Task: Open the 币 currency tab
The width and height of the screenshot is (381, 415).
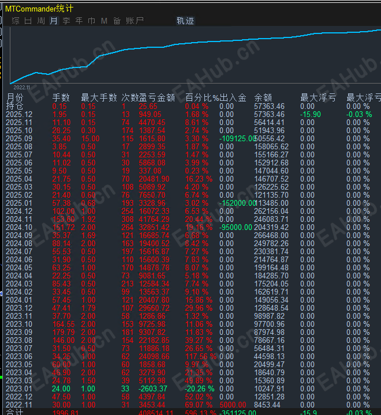Action: click(x=91, y=21)
